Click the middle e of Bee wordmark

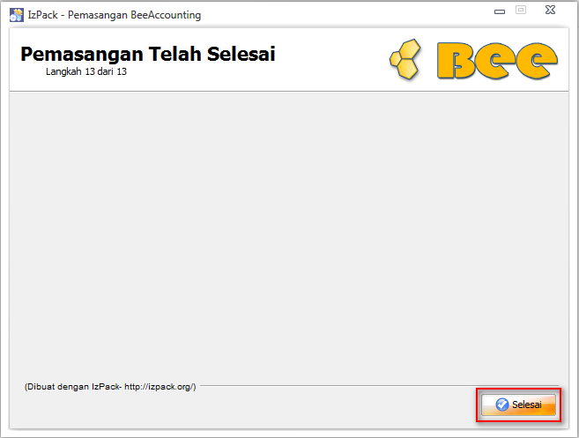pyautogui.click(x=496, y=61)
